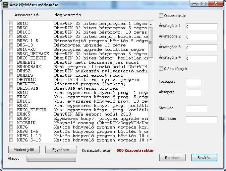
Task: Minimize the Árak kijelöléses módosítása window
Action: pyautogui.click(x=195, y=4)
